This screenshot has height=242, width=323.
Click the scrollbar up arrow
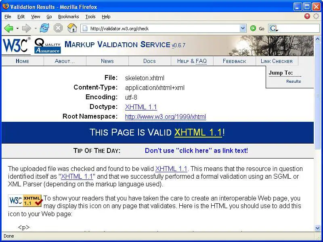tap(317, 39)
